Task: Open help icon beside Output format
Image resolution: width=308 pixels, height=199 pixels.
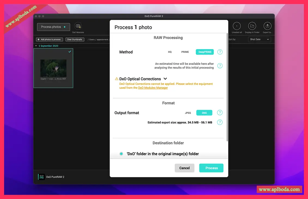Action: 220,113
